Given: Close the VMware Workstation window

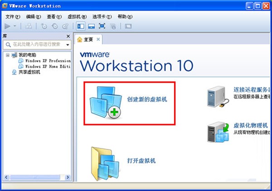Looking at the screenshot, I should pos(266,6).
